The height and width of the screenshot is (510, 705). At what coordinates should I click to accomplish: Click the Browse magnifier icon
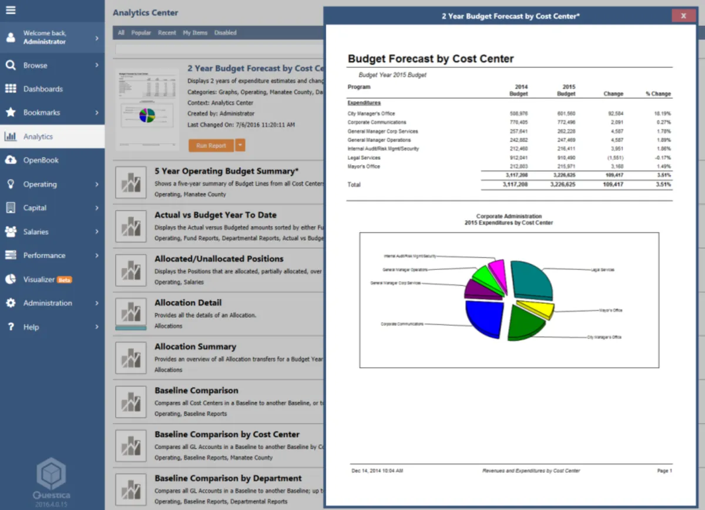11,65
